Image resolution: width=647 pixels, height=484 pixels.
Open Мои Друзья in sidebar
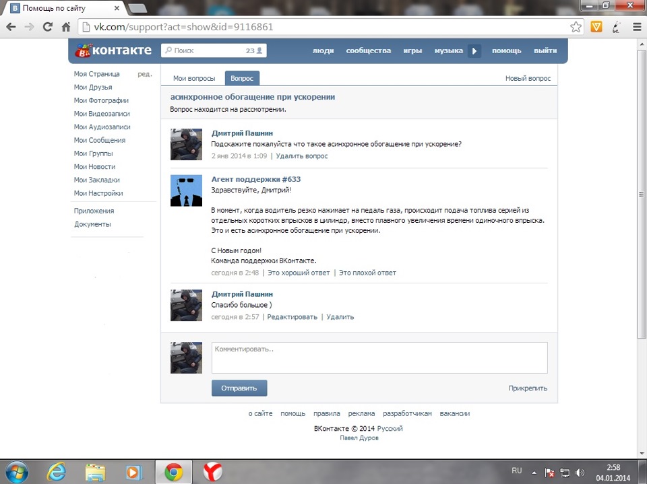(93, 87)
